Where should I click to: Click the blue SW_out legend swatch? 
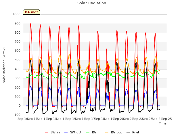tap(66, 133)
